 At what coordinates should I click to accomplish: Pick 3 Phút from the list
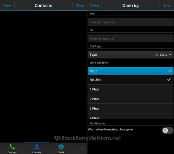point(130,109)
